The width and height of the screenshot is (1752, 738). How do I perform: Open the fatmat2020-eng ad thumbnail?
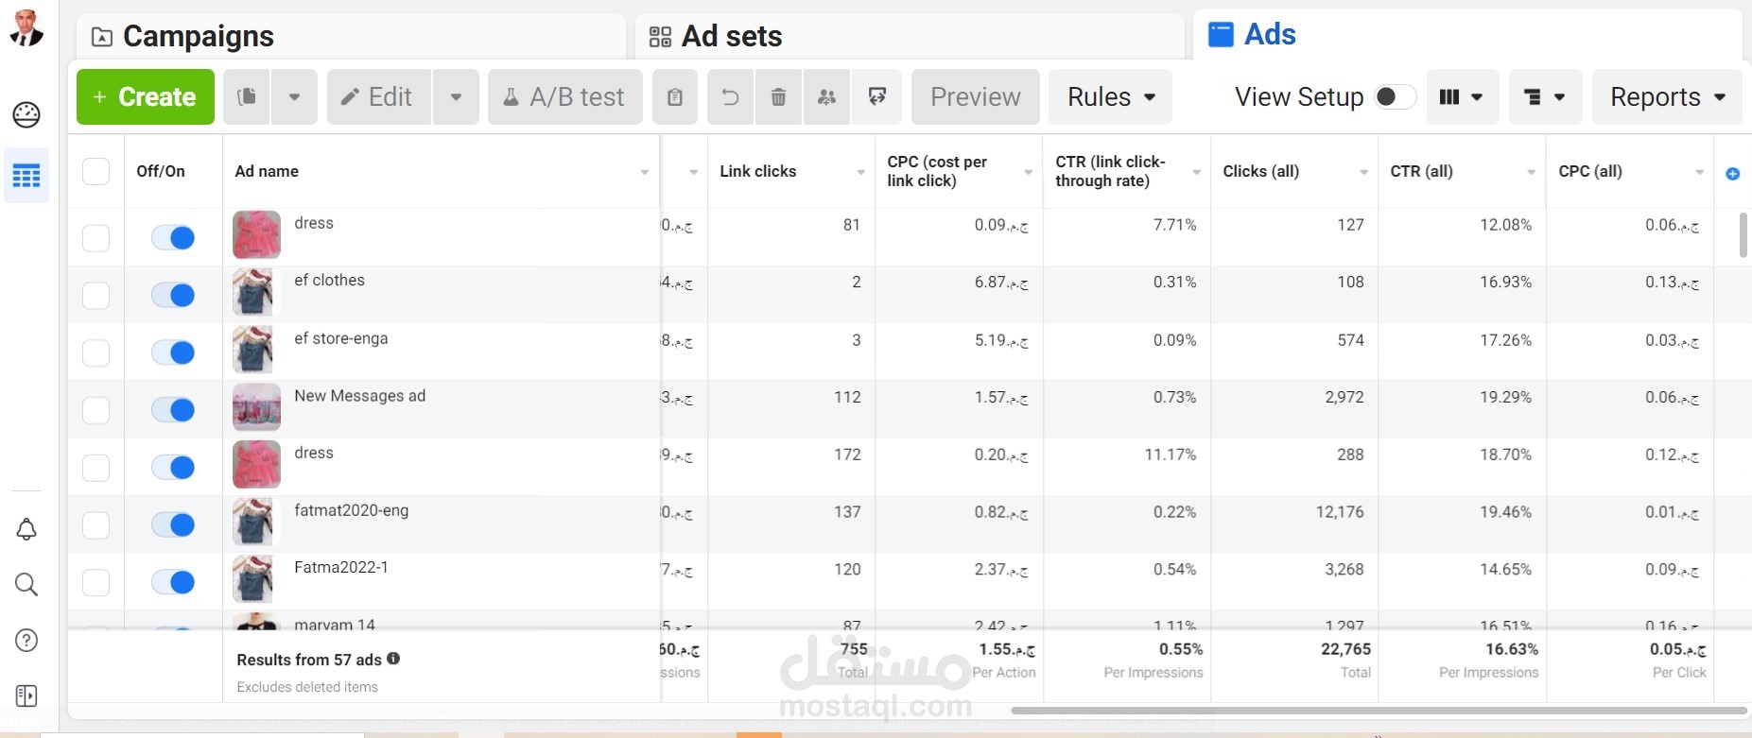255,523
